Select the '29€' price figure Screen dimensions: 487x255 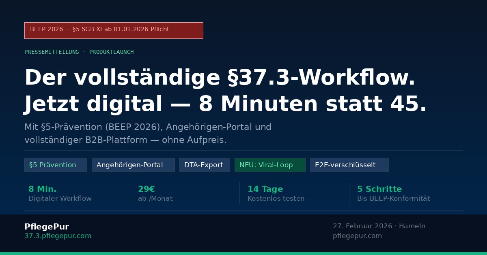[x=147, y=189]
